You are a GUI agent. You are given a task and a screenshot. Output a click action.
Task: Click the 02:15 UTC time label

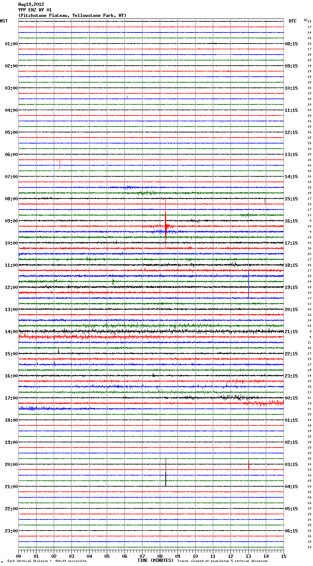click(291, 442)
